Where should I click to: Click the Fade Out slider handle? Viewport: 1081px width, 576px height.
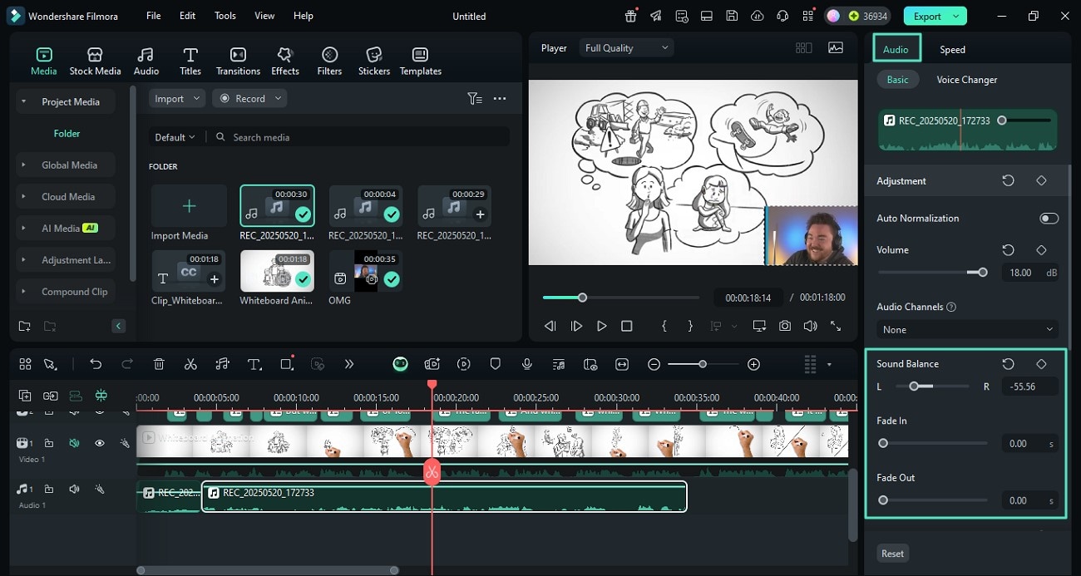tap(883, 500)
